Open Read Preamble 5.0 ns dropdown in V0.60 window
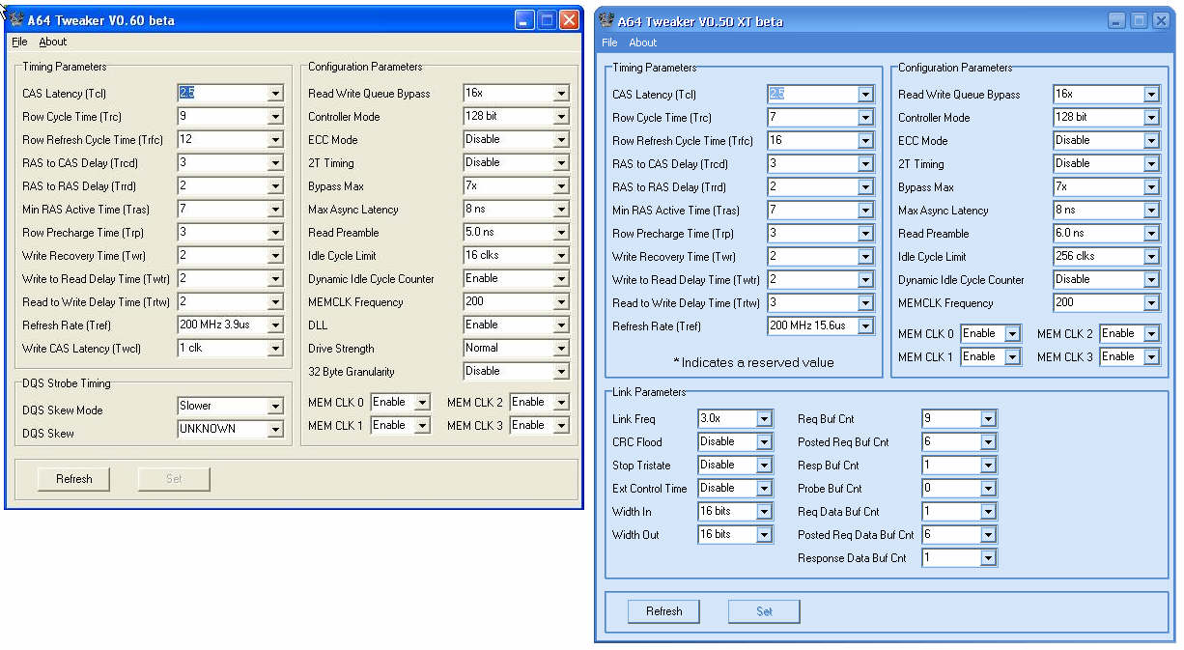 point(561,233)
